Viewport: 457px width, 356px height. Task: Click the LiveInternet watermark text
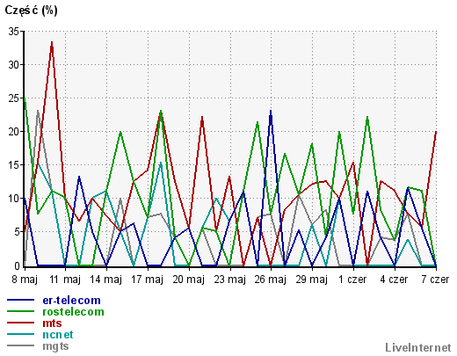click(418, 347)
